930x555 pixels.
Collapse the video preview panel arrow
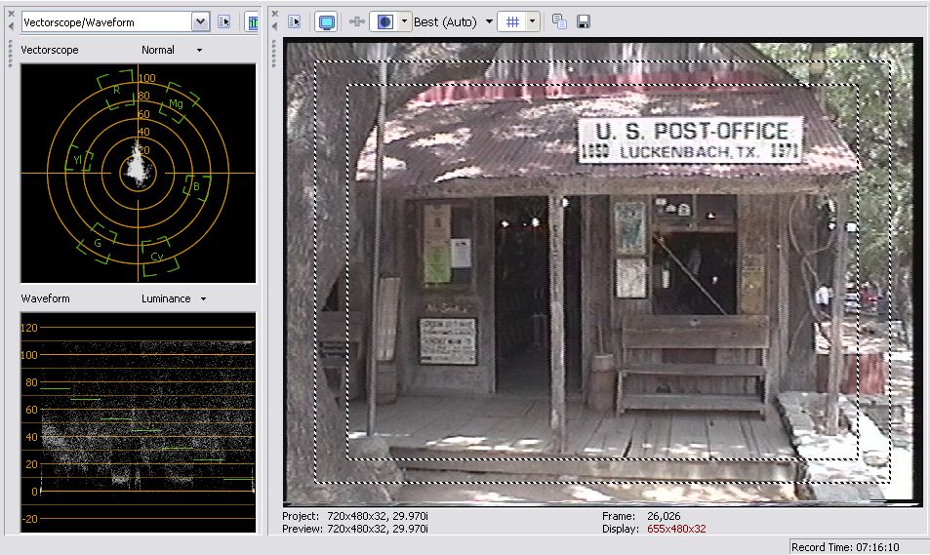click(x=274, y=26)
